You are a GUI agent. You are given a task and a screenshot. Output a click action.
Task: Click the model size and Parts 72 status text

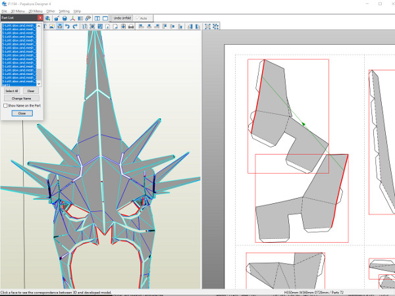(314, 293)
